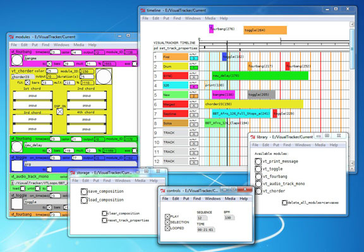364x252 pixels.
Task: Select the fourbang(217) clip on track 2
Action: coord(250,66)
